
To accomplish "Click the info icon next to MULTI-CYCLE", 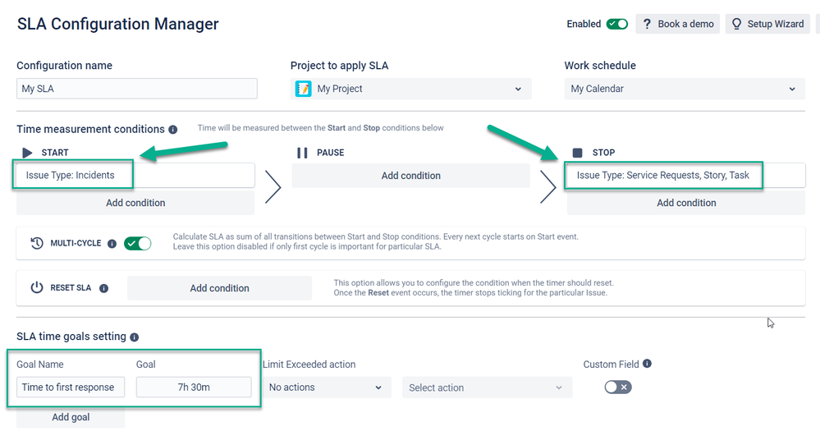I will pyautogui.click(x=112, y=244).
